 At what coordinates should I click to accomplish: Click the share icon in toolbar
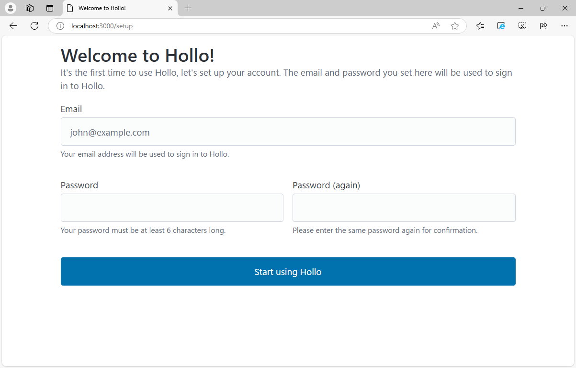tap(543, 26)
